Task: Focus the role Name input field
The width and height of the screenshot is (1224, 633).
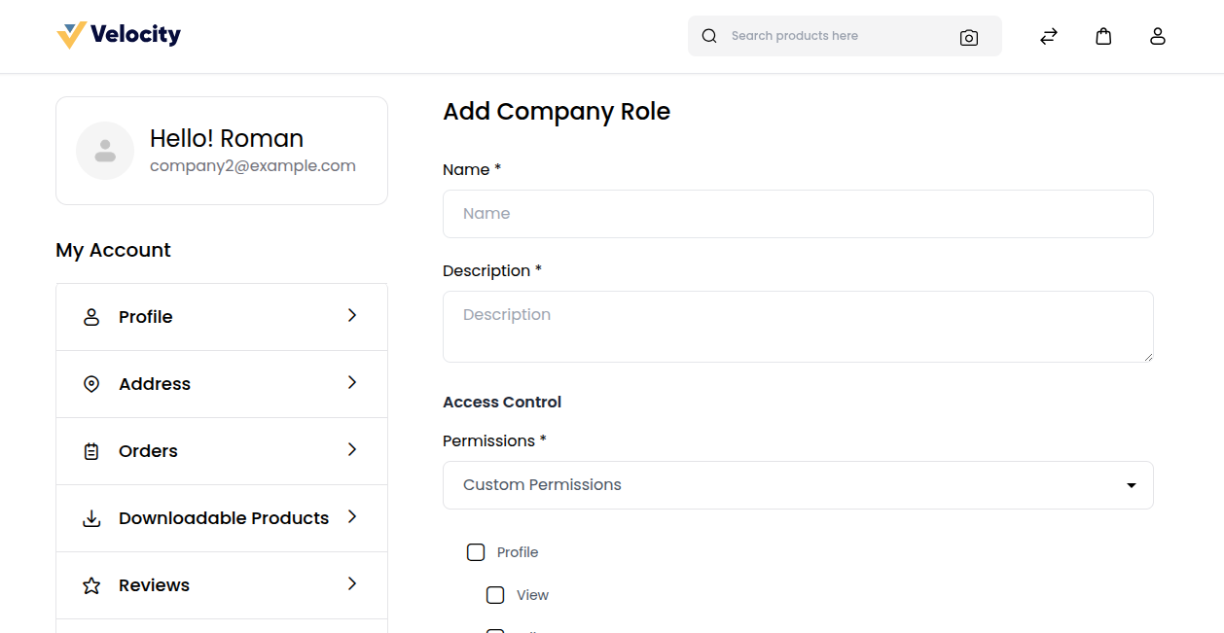Action: click(798, 214)
